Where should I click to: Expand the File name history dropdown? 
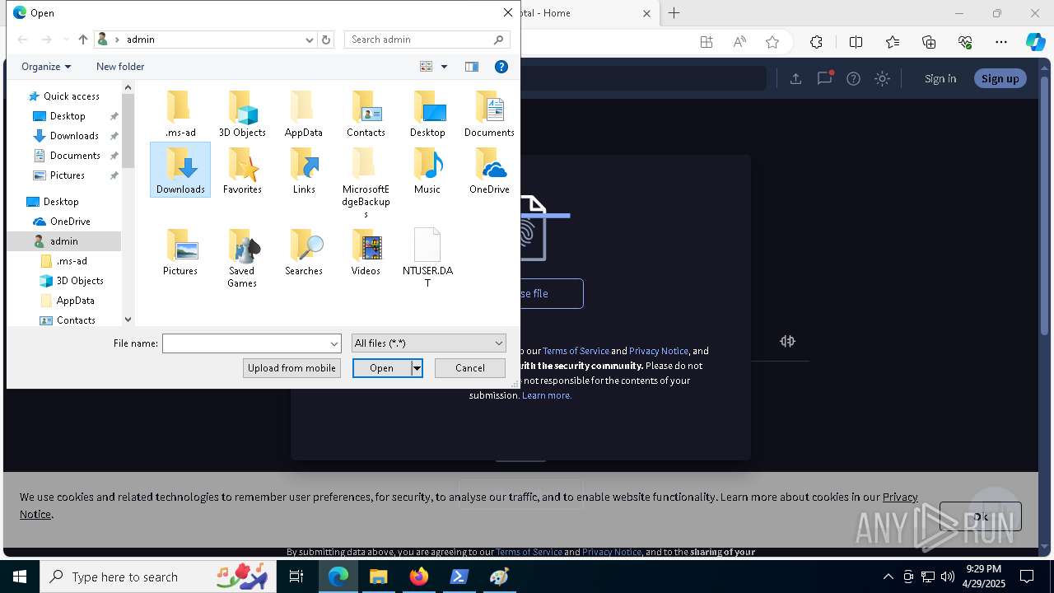[x=334, y=343]
